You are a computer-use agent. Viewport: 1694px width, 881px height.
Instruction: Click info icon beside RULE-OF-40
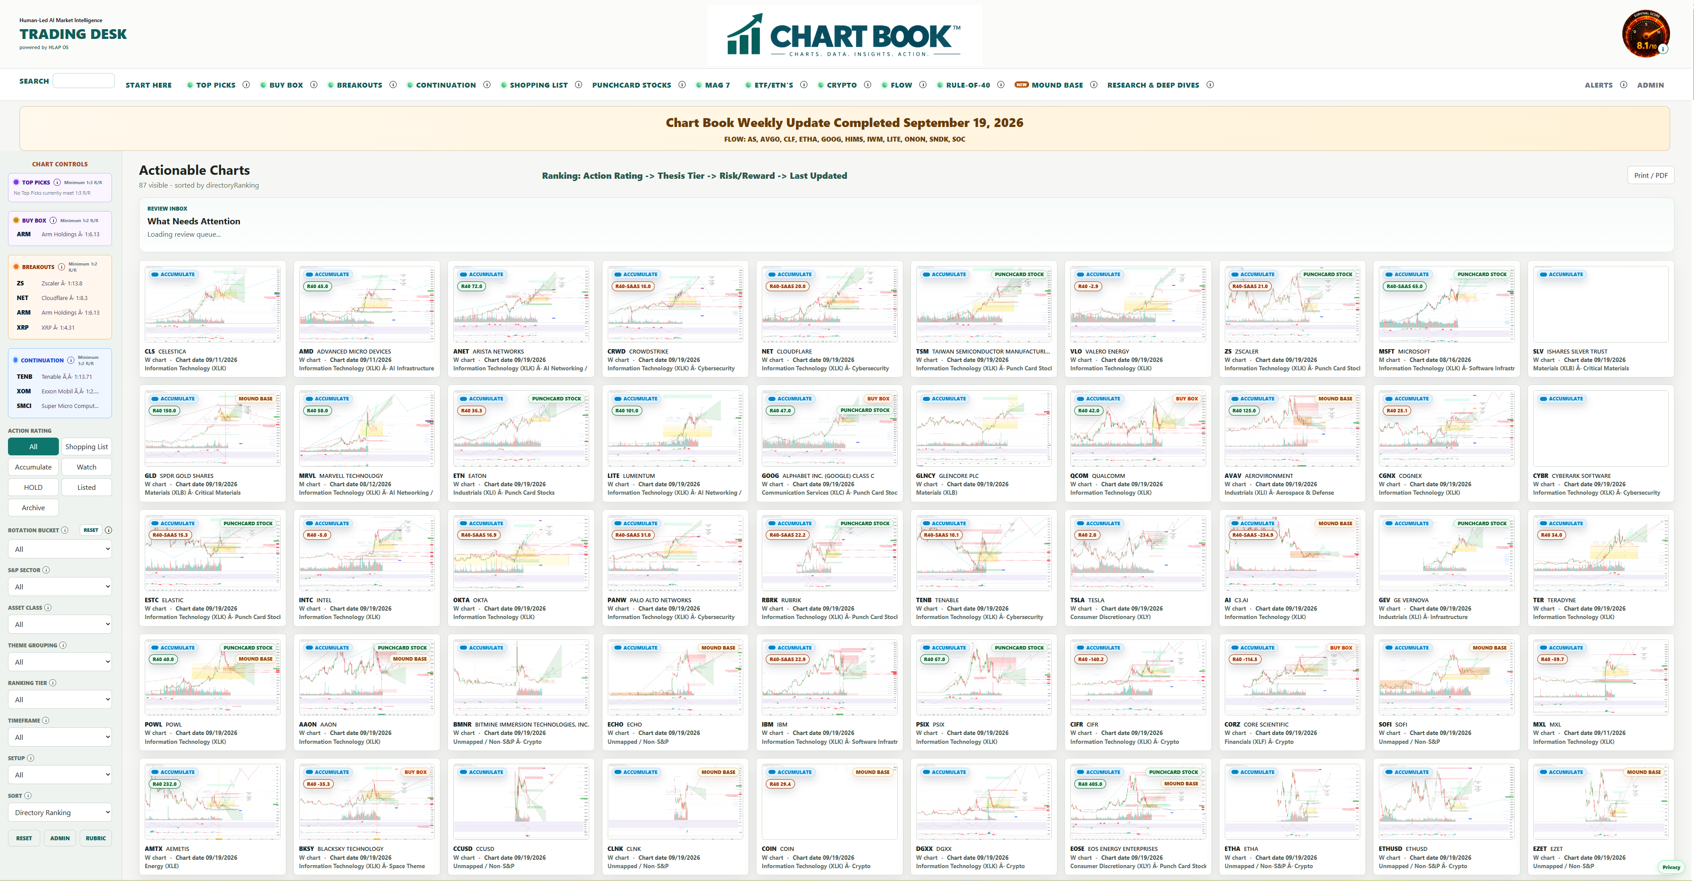tap(1000, 85)
